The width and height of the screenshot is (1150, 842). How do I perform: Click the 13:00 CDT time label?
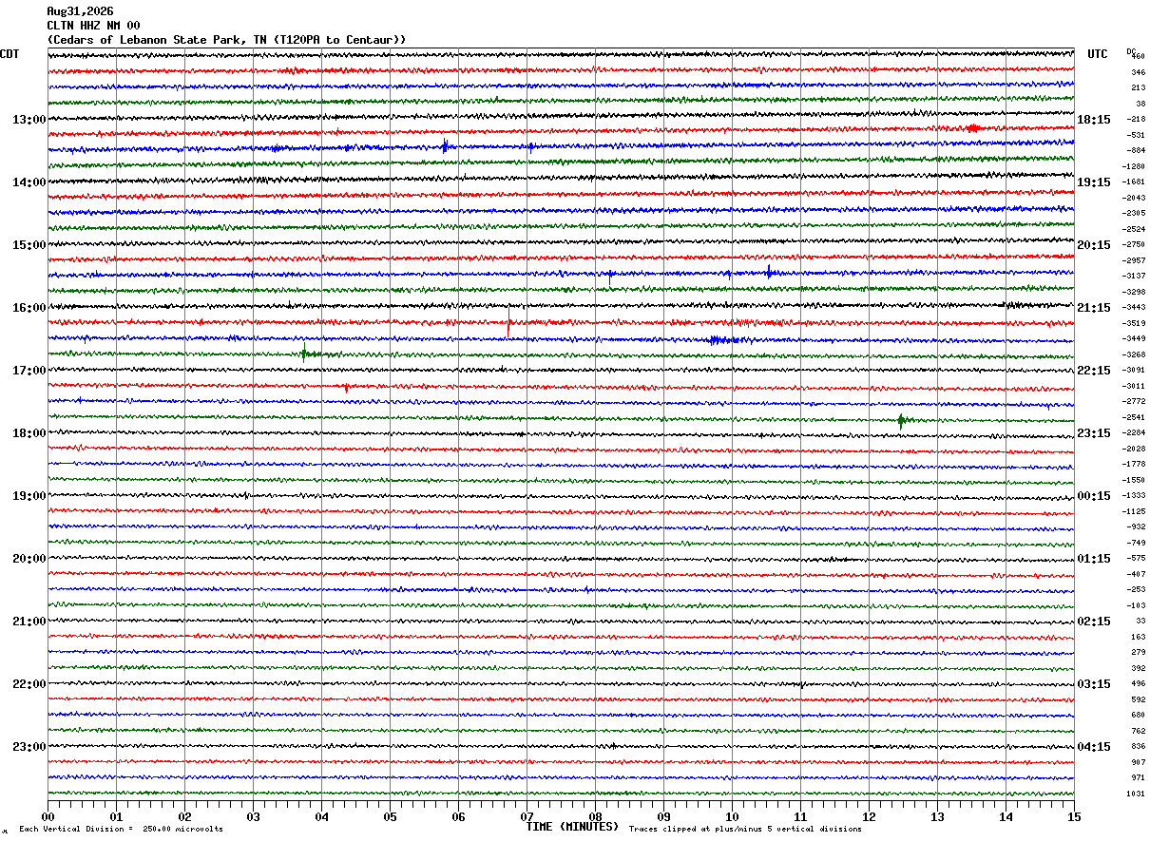(x=29, y=120)
